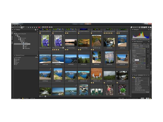Toggle the Raw Noise checkbox
The width and height of the screenshot is (163, 122).
(132, 66)
